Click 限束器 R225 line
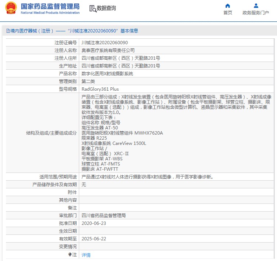 (x=94, y=138)
